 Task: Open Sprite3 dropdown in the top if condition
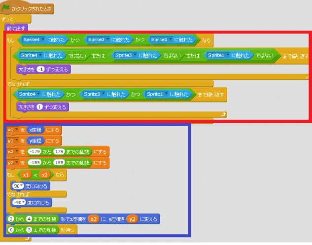[x=107, y=39]
